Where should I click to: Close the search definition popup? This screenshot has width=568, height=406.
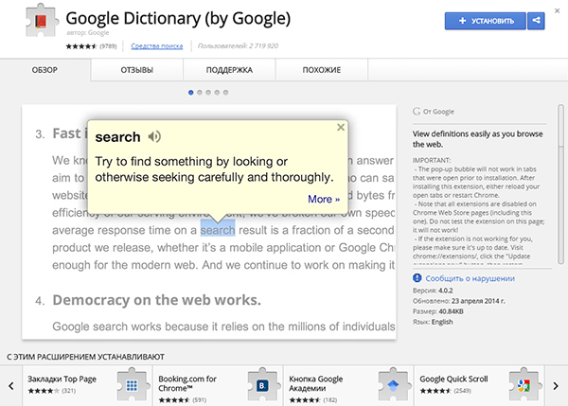point(341,126)
